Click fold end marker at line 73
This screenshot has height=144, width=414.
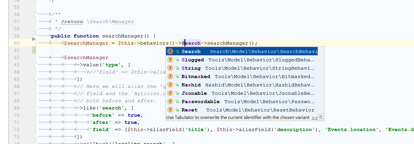pyautogui.click(x=36, y=137)
